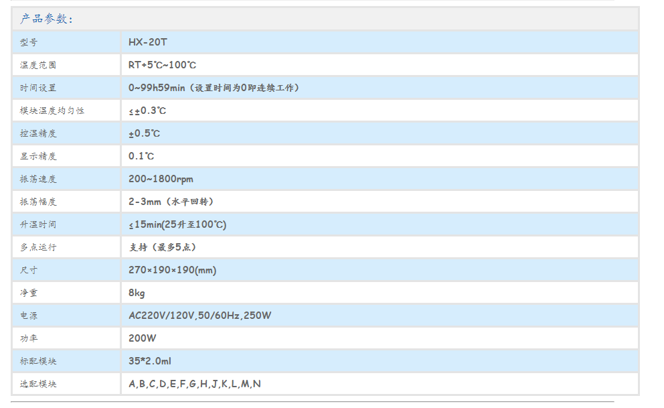Viewport: 664px width, 408px height.
Task: Click the 功率 label
Action: [x=28, y=338]
